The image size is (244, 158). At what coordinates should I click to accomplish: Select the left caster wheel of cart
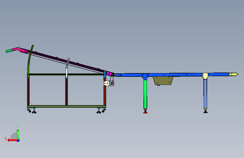click(x=29, y=110)
